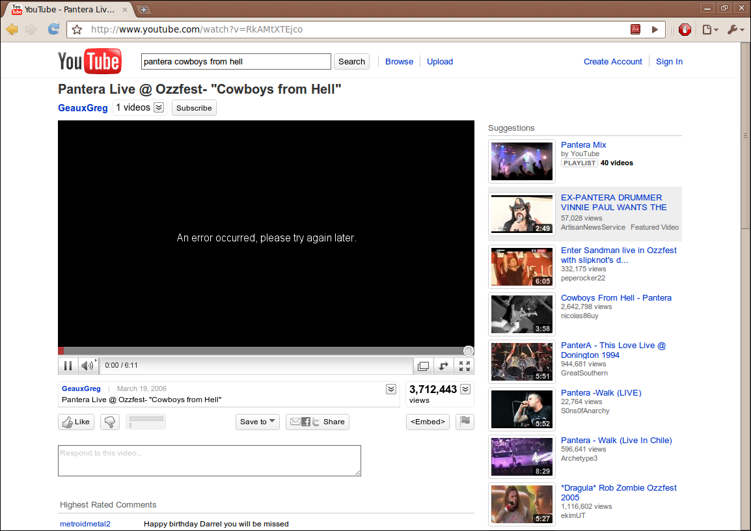Open the Pantera Mix playlist thumbnail

[x=521, y=161]
